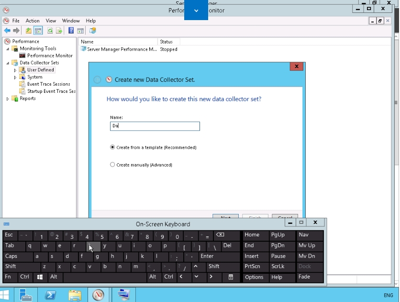
Task: Click the blue Help toolbar icon
Action: (71, 31)
